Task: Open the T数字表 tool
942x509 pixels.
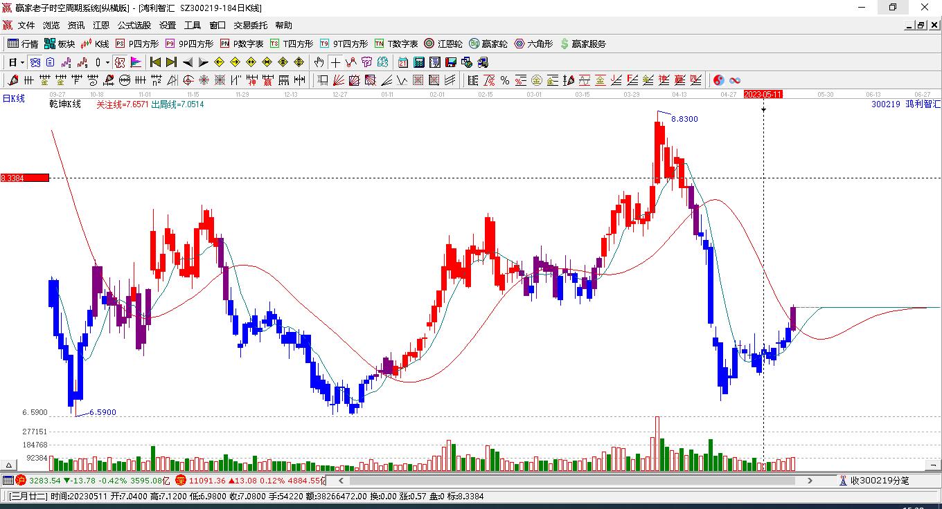Action: coord(396,44)
